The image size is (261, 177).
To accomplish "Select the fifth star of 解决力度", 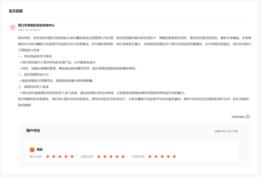I will 72,157.
